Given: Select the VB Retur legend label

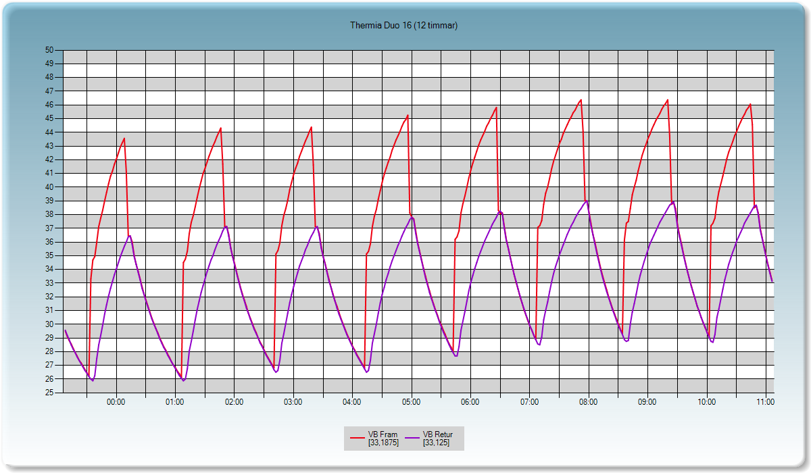Looking at the screenshot, I should click(x=437, y=434).
